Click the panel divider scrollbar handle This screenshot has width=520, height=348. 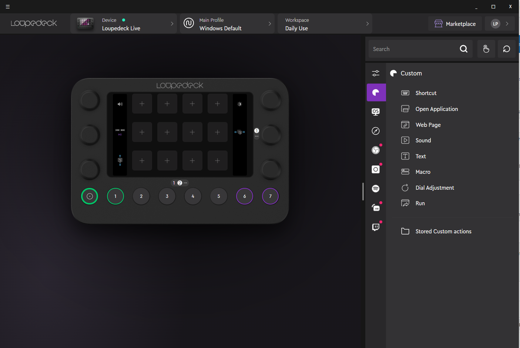pos(363,192)
